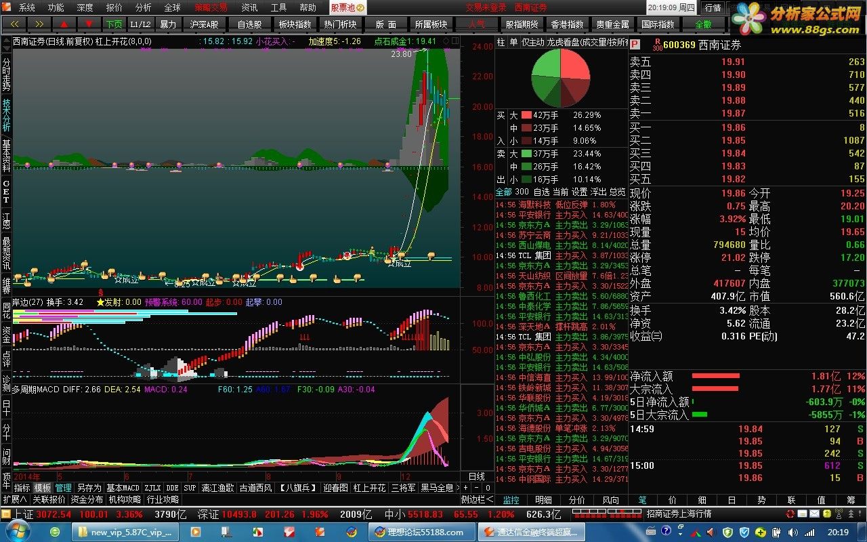
Task: Click the 贵重金属 toolbar button
Action: click(x=613, y=24)
